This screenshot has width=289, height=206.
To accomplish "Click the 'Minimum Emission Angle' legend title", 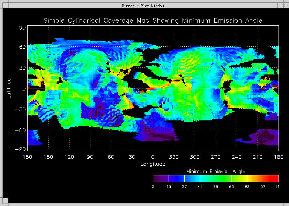I will (216, 172).
